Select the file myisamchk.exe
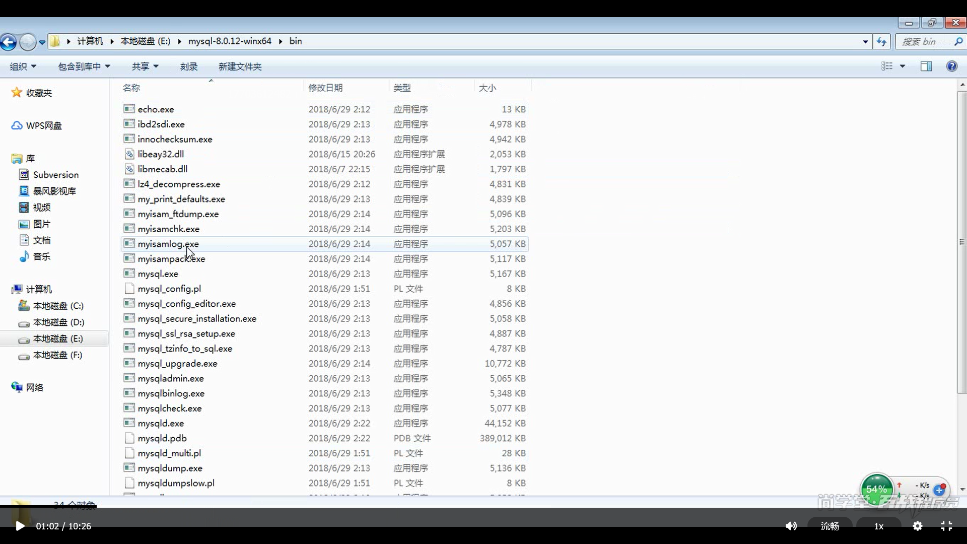The image size is (967, 544). pyautogui.click(x=325, y=229)
